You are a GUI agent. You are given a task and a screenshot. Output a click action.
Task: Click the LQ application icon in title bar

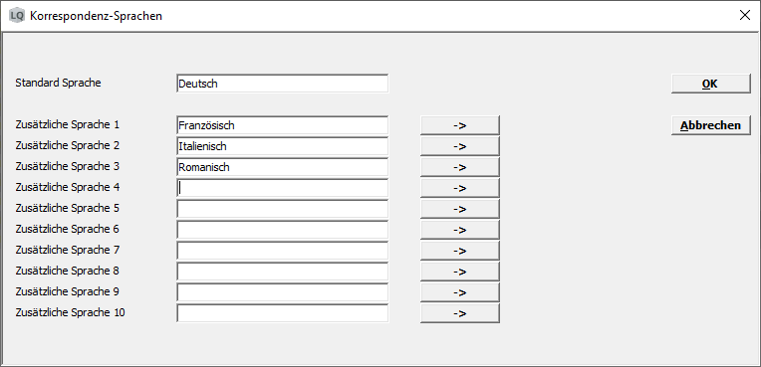coord(17,16)
